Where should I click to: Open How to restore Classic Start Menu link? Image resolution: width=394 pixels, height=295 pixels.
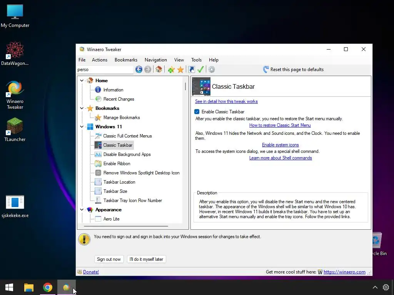tap(280, 125)
